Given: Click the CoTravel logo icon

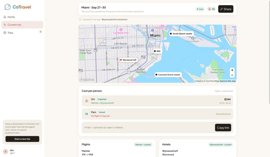Looking at the screenshot, I should [7, 7].
